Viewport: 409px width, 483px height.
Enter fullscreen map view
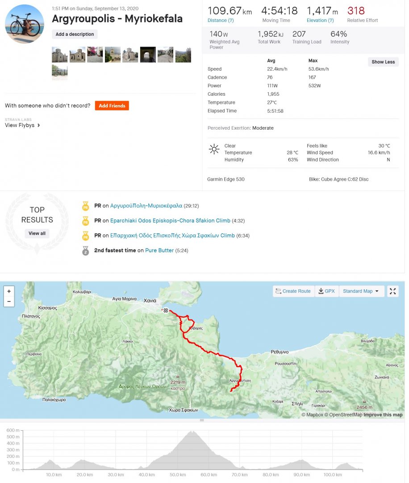pos(392,291)
